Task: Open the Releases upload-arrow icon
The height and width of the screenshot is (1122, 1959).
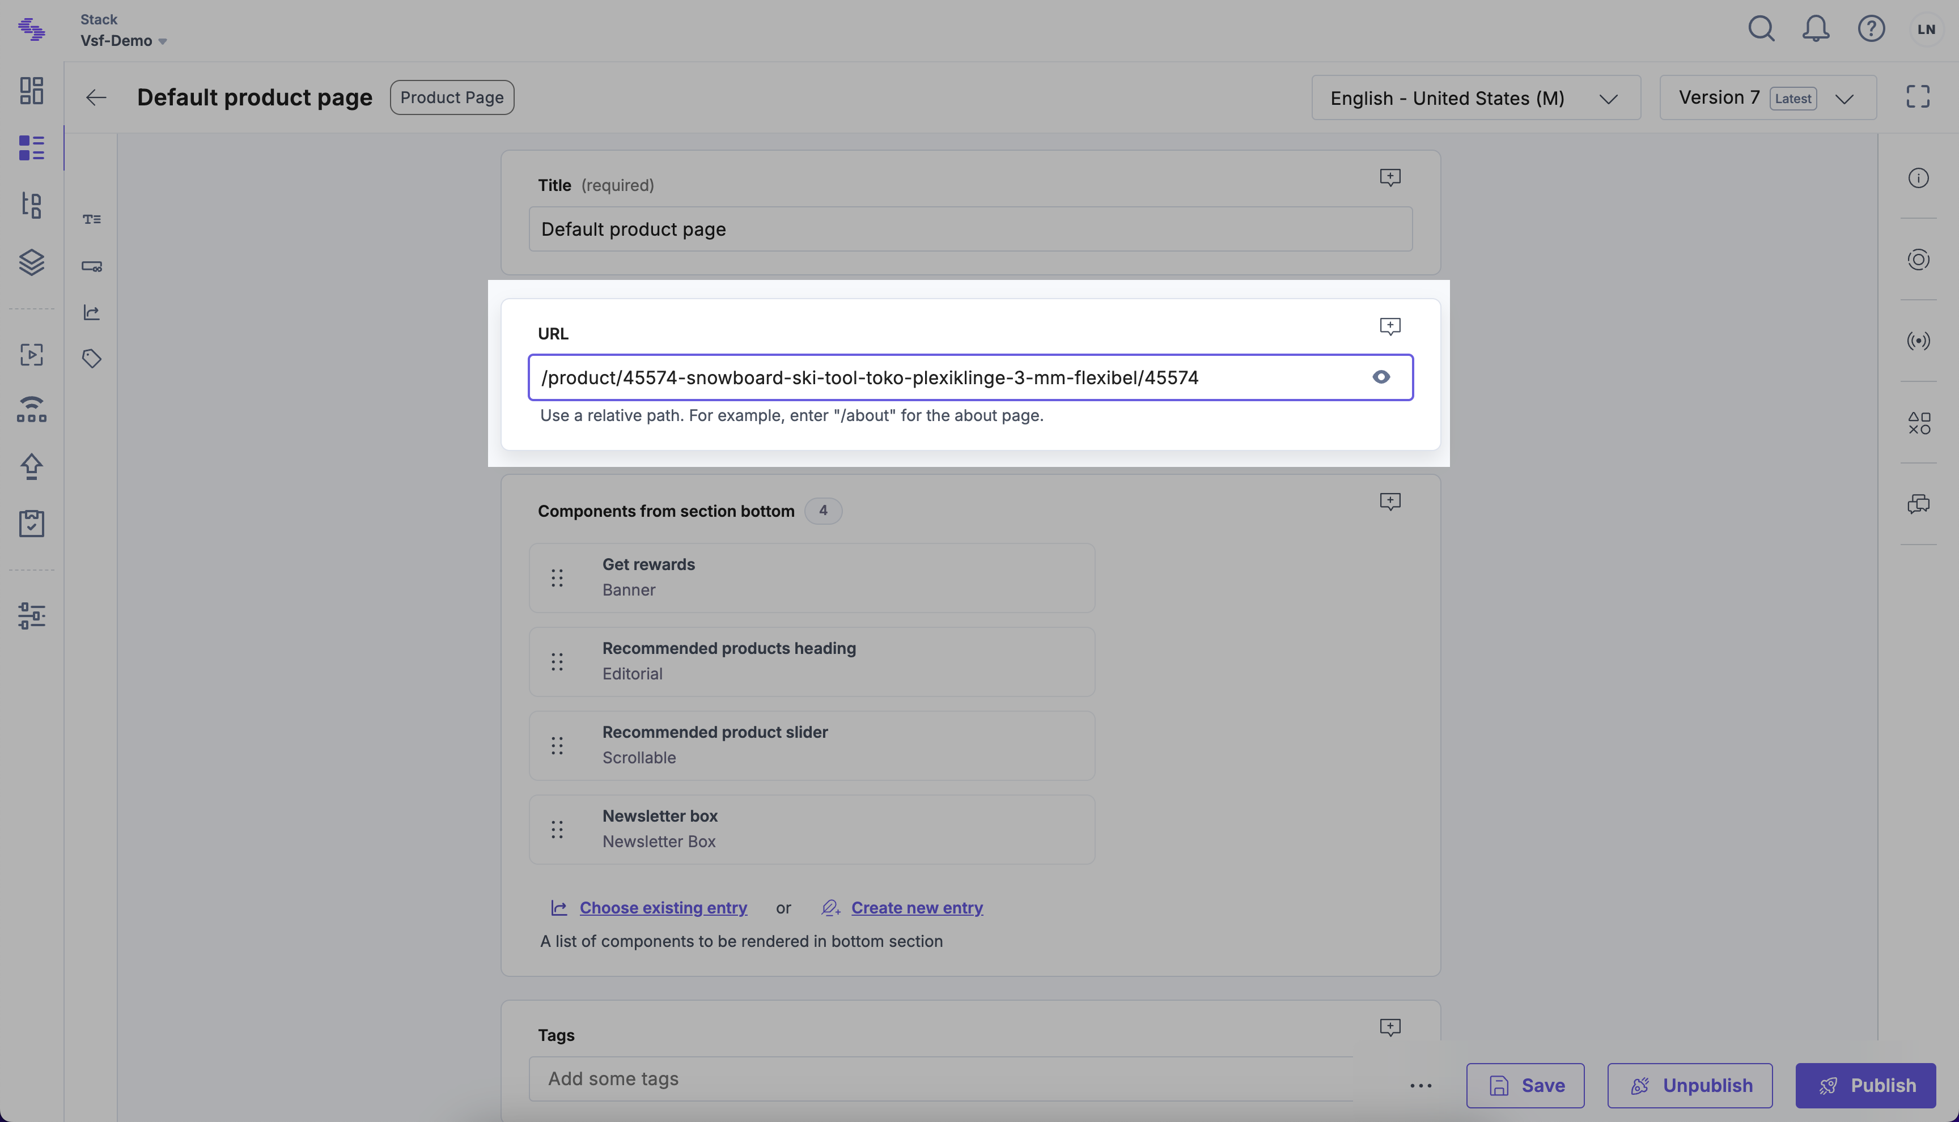Action: pos(32,466)
